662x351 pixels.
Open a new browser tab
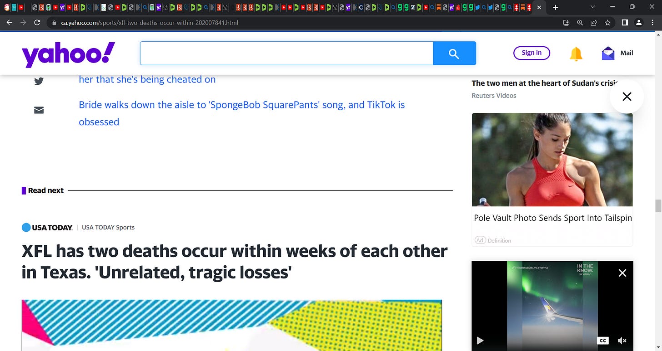[555, 7]
